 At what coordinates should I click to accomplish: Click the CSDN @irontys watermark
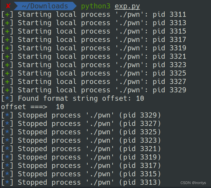pyautogui.click(x=193, y=183)
